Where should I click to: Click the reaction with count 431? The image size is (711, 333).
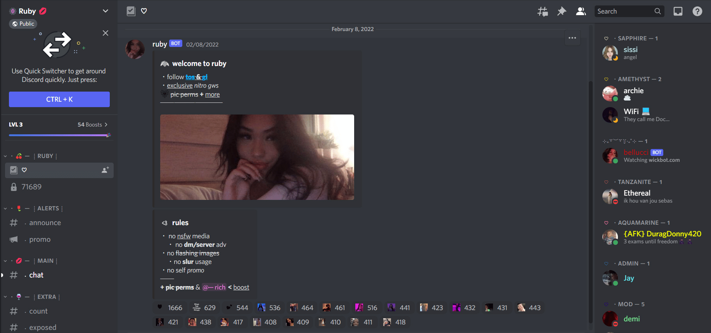[497, 308]
